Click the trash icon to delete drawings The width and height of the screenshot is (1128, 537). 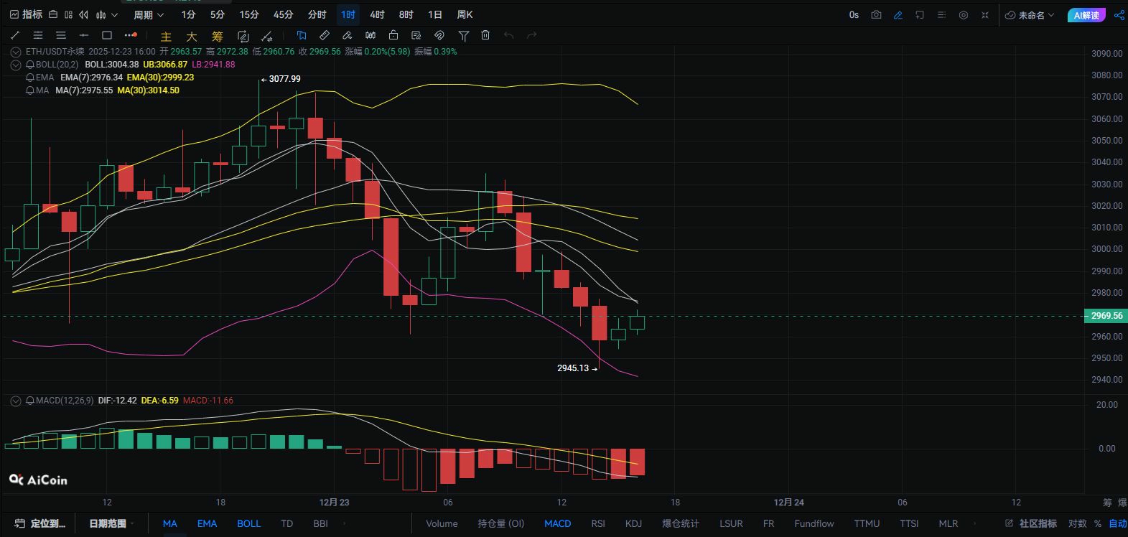pos(485,35)
